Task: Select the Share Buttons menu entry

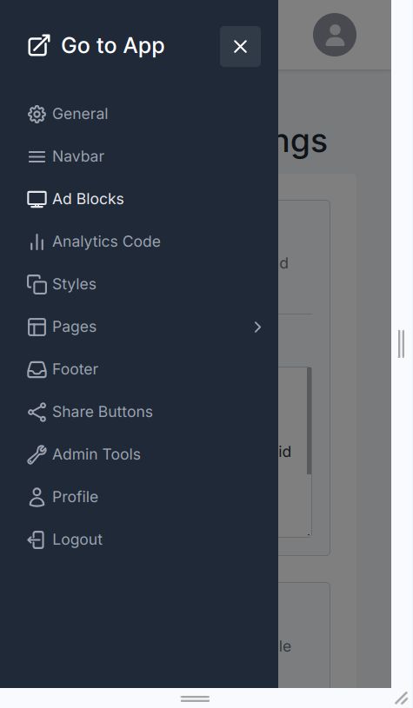Action: [x=90, y=412]
